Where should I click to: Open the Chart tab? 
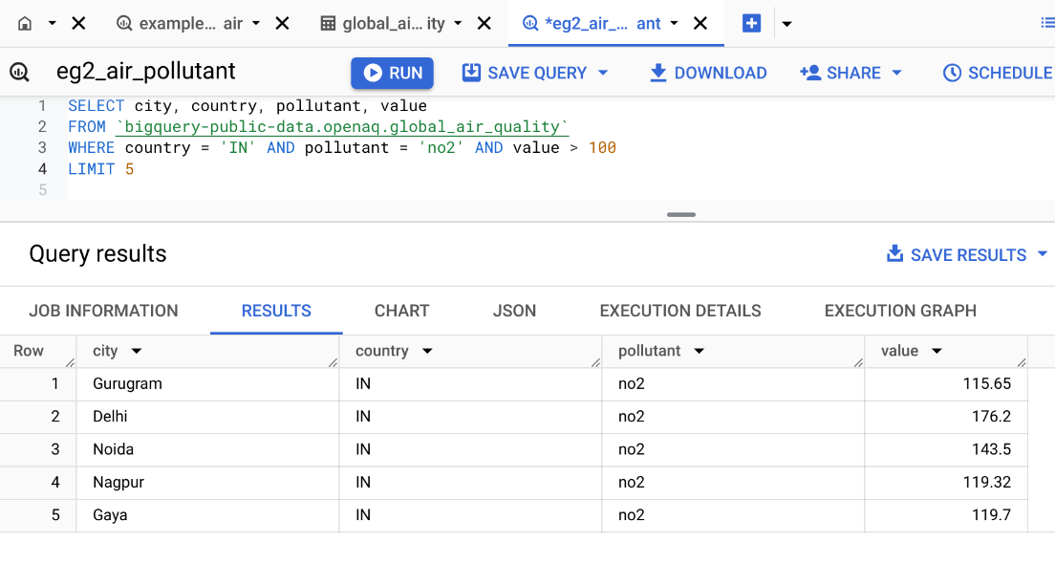coord(401,311)
